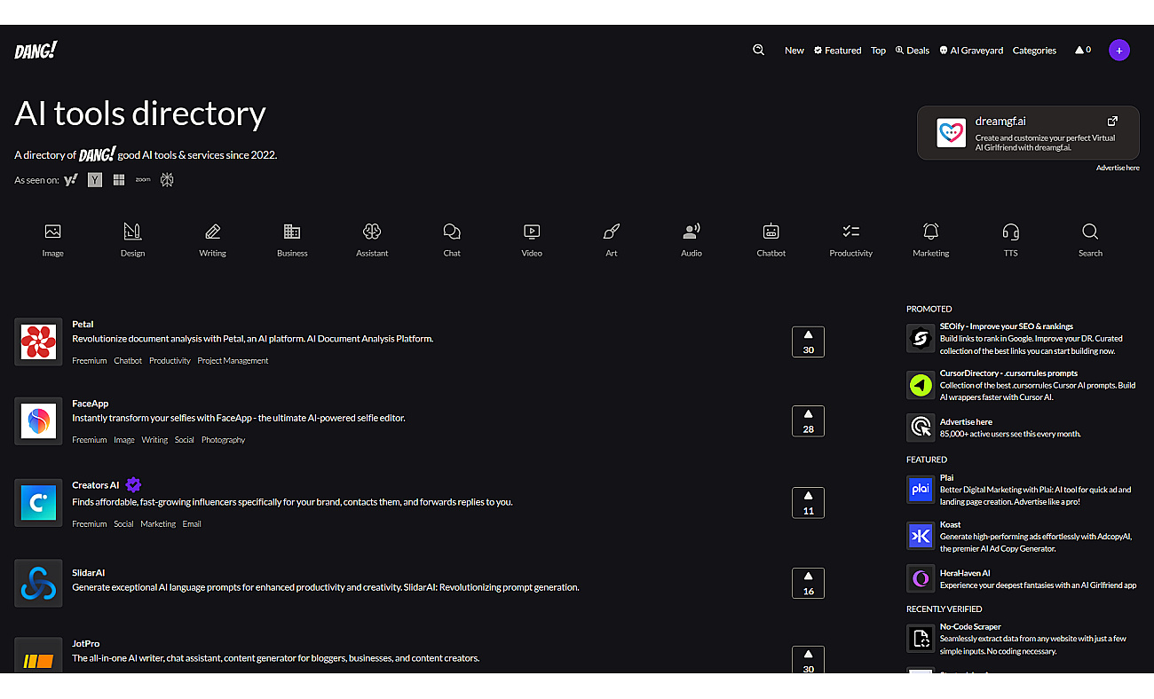Open the No-Code Scraper title link
Screen dimensions: 1154x699
[970, 627]
